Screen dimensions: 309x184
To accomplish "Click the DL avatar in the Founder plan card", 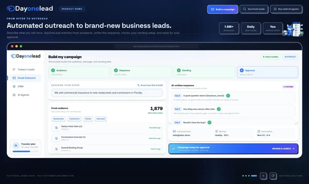I will click(16, 145).
